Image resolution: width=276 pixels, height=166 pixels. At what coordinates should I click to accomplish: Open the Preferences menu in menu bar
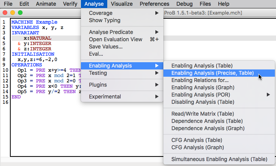pyautogui.click(x=160, y=4)
